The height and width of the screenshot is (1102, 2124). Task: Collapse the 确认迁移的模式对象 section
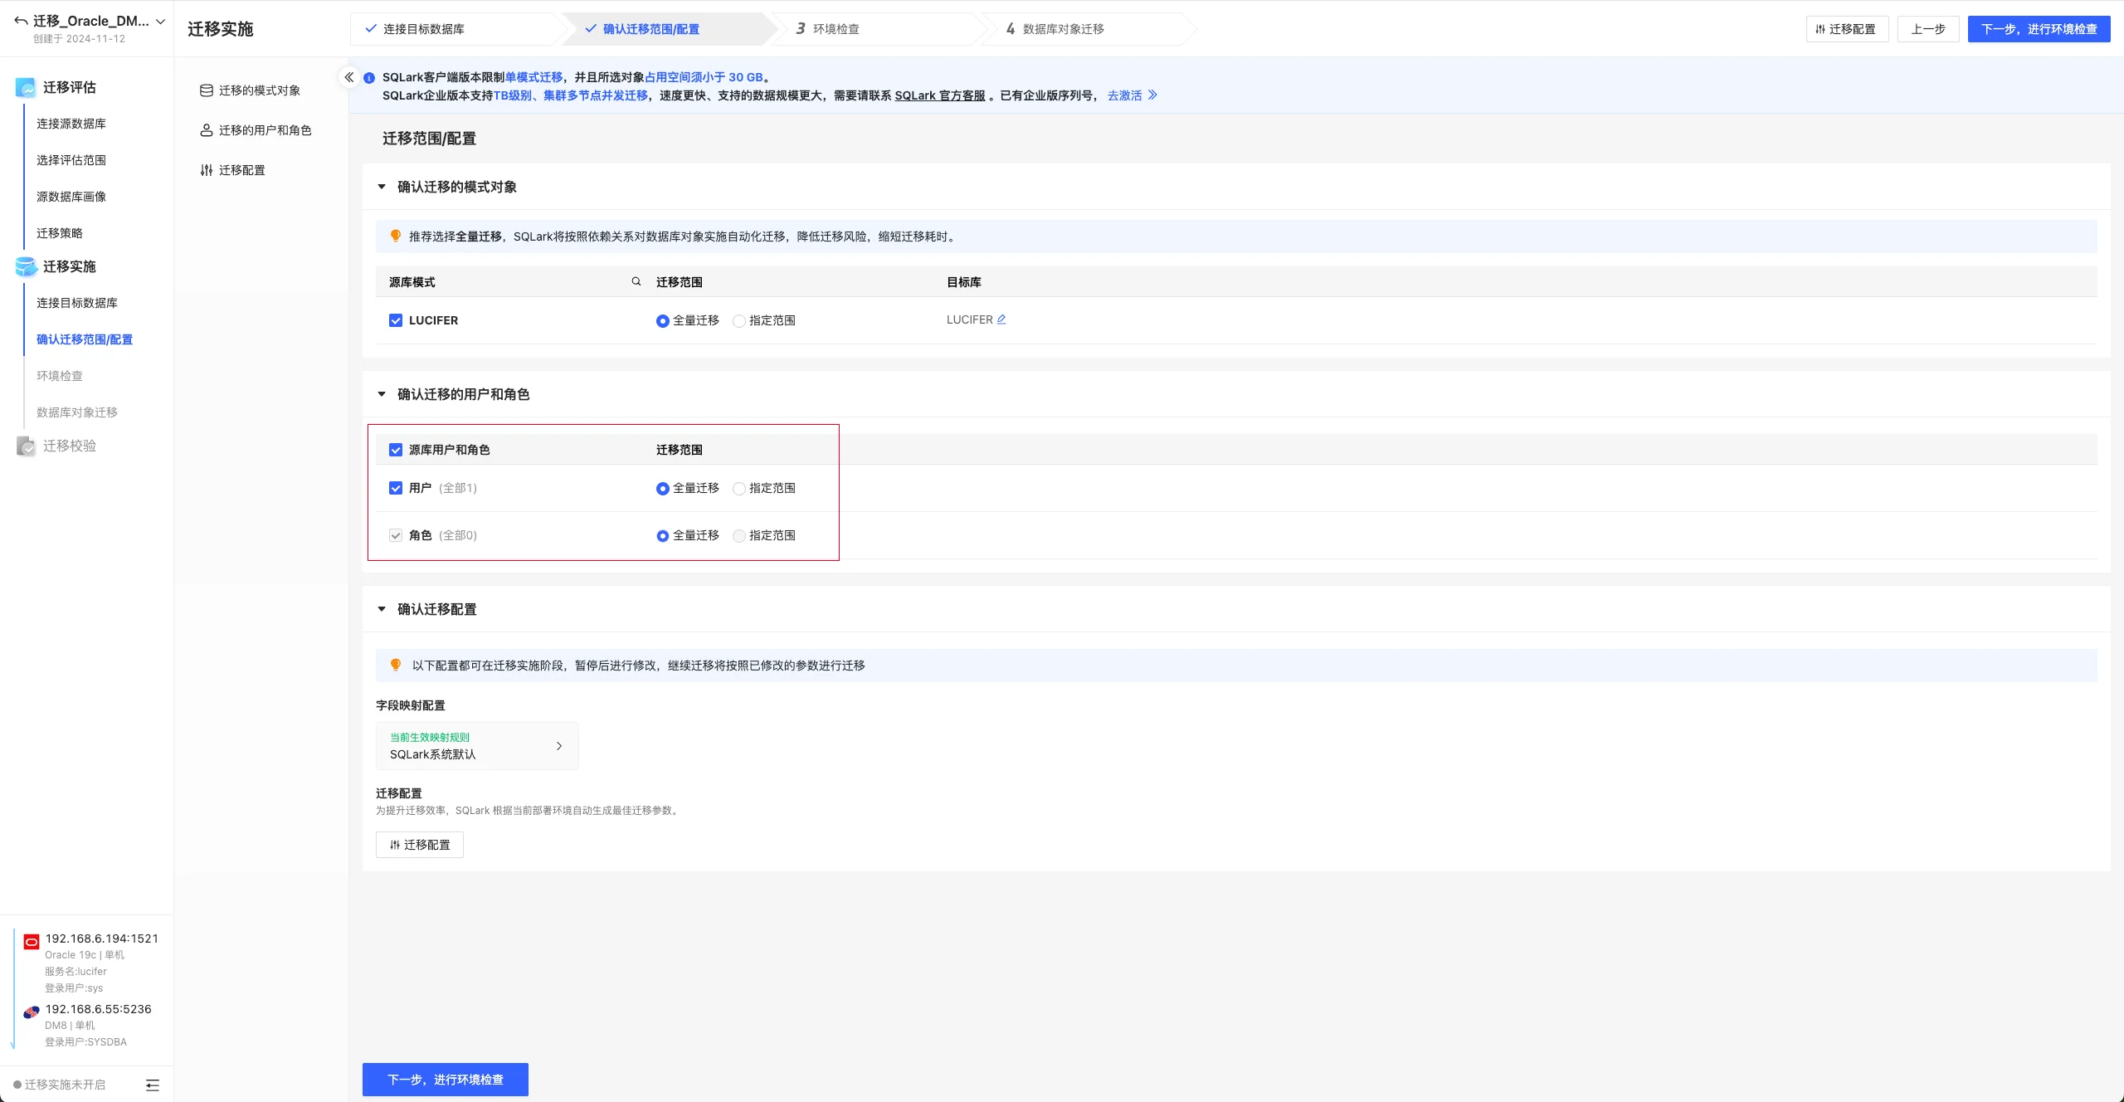pos(382,187)
